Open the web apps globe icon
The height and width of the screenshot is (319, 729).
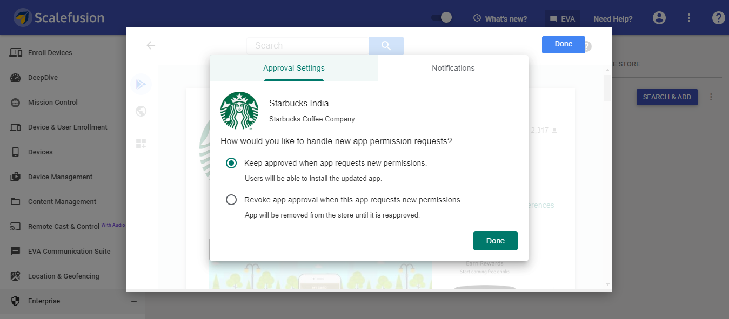pyautogui.click(x=141, y=111)
